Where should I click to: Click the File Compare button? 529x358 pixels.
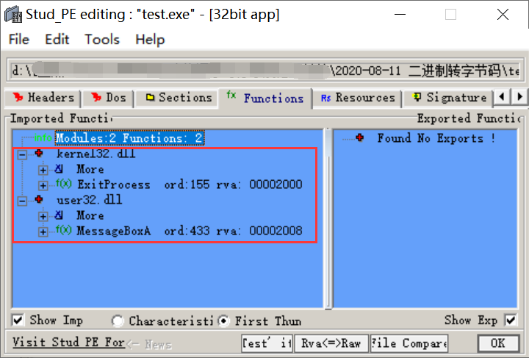click(409, 343)
